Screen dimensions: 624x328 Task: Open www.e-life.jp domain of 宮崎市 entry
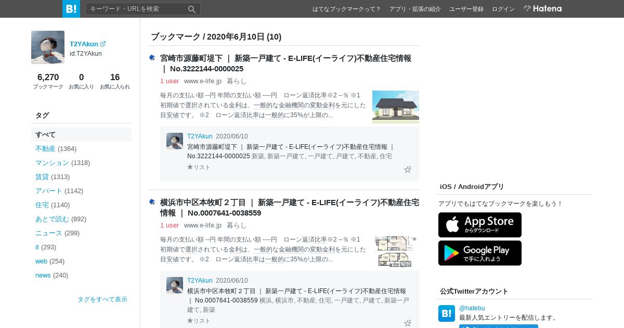(203, 81)
